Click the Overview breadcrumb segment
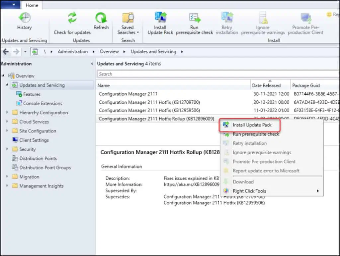Image resolution: width=340 pixels, height=256 pixels. (109, 52)
